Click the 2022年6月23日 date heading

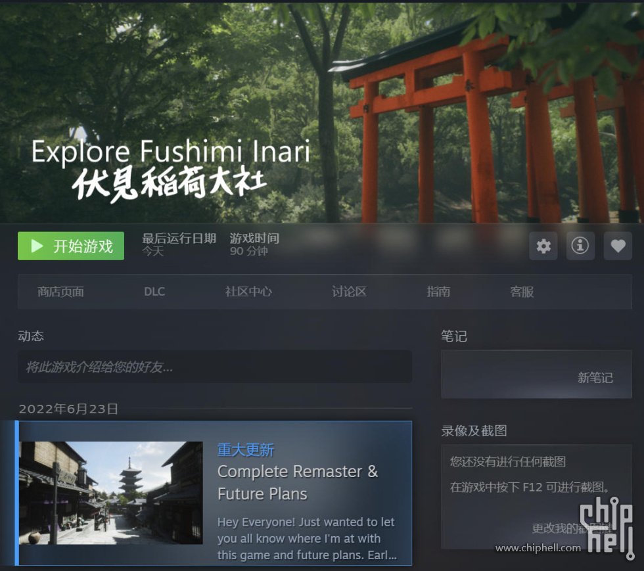pyautogui.click(x=68, y=409)
